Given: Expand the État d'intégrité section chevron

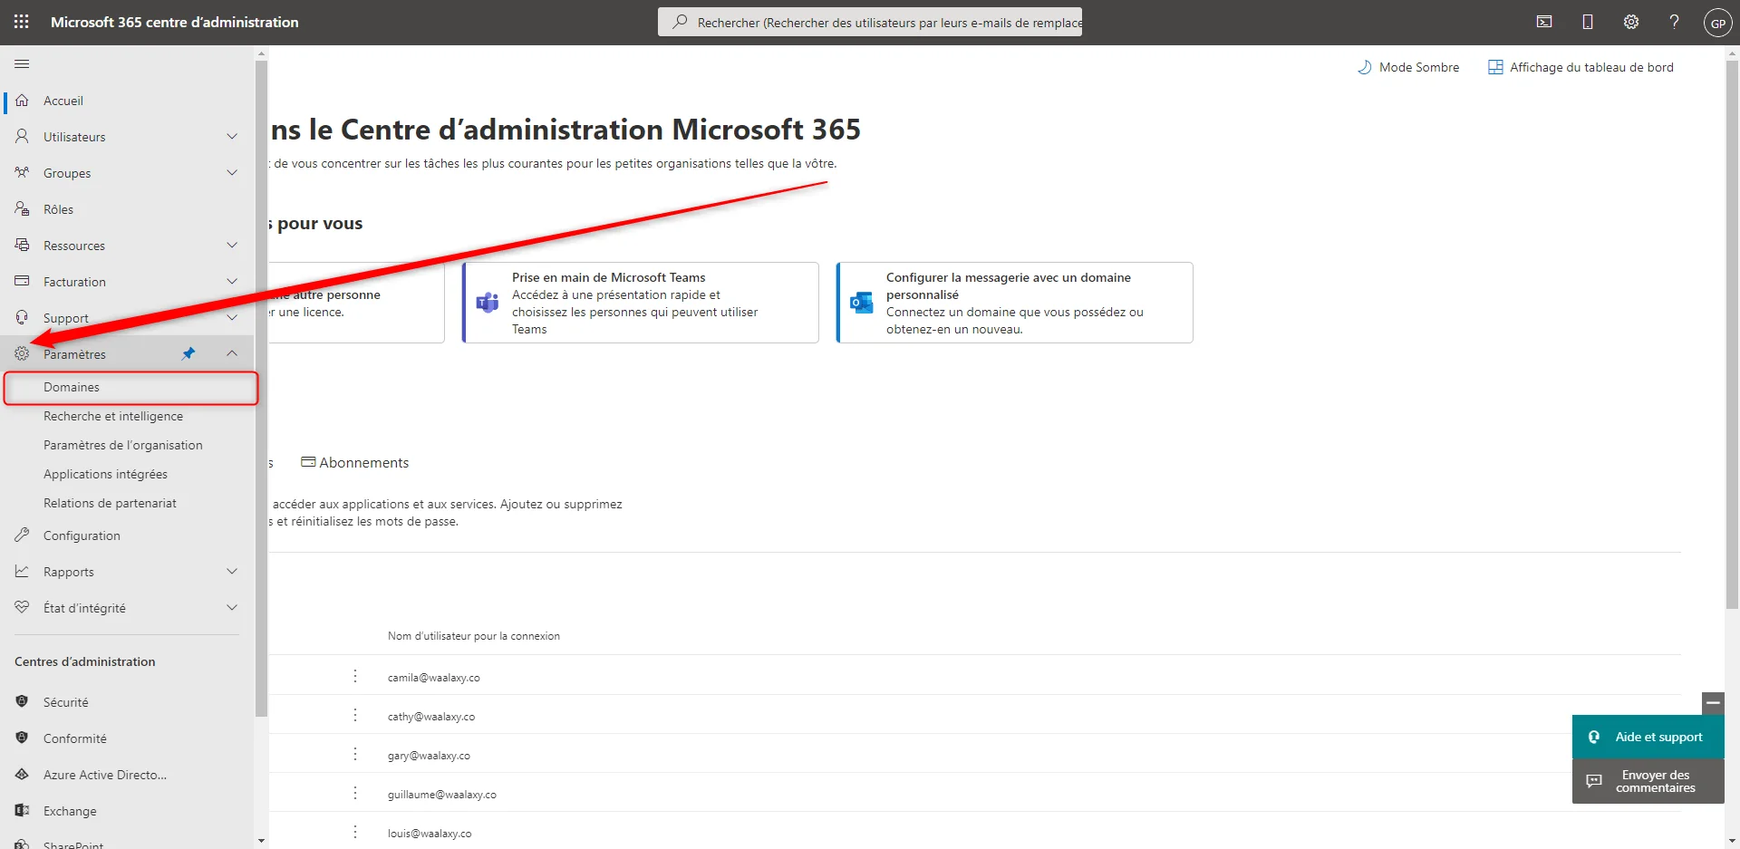Looking at the screenshot, I should 232,608.
